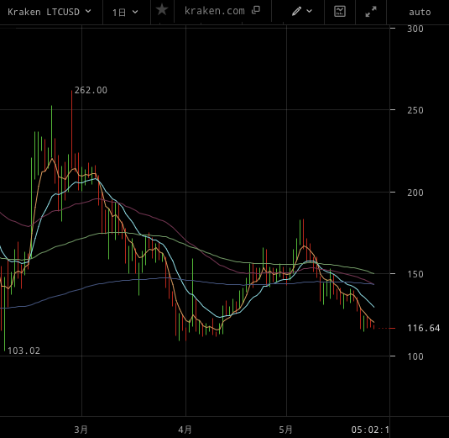
Task: Open the kraken.com link
Action: click(215, 11)
